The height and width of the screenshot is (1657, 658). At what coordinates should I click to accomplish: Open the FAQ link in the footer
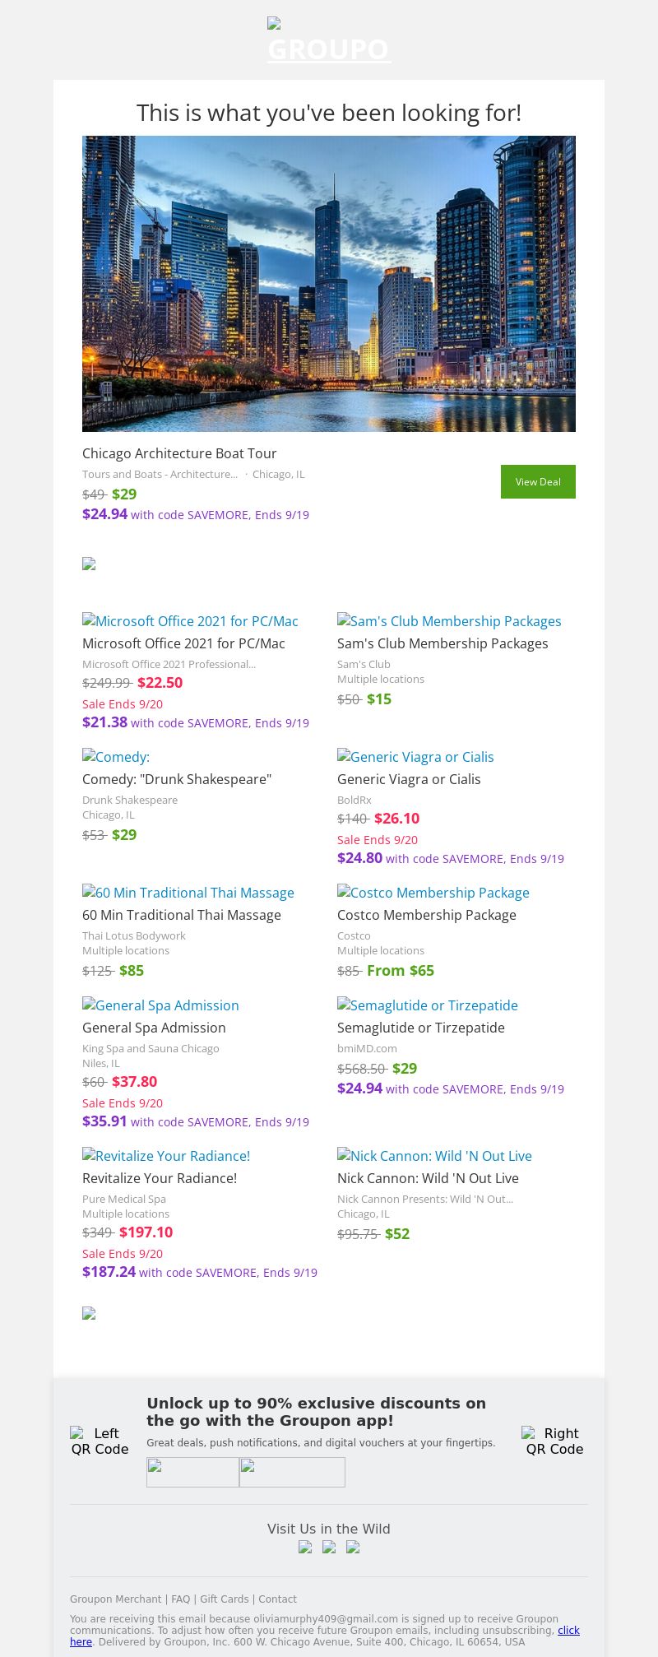coord(179,1599)
